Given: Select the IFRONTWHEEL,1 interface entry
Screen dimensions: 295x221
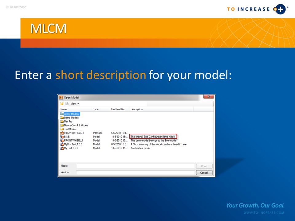Looking at the screenshot, I should pos(74,133).
